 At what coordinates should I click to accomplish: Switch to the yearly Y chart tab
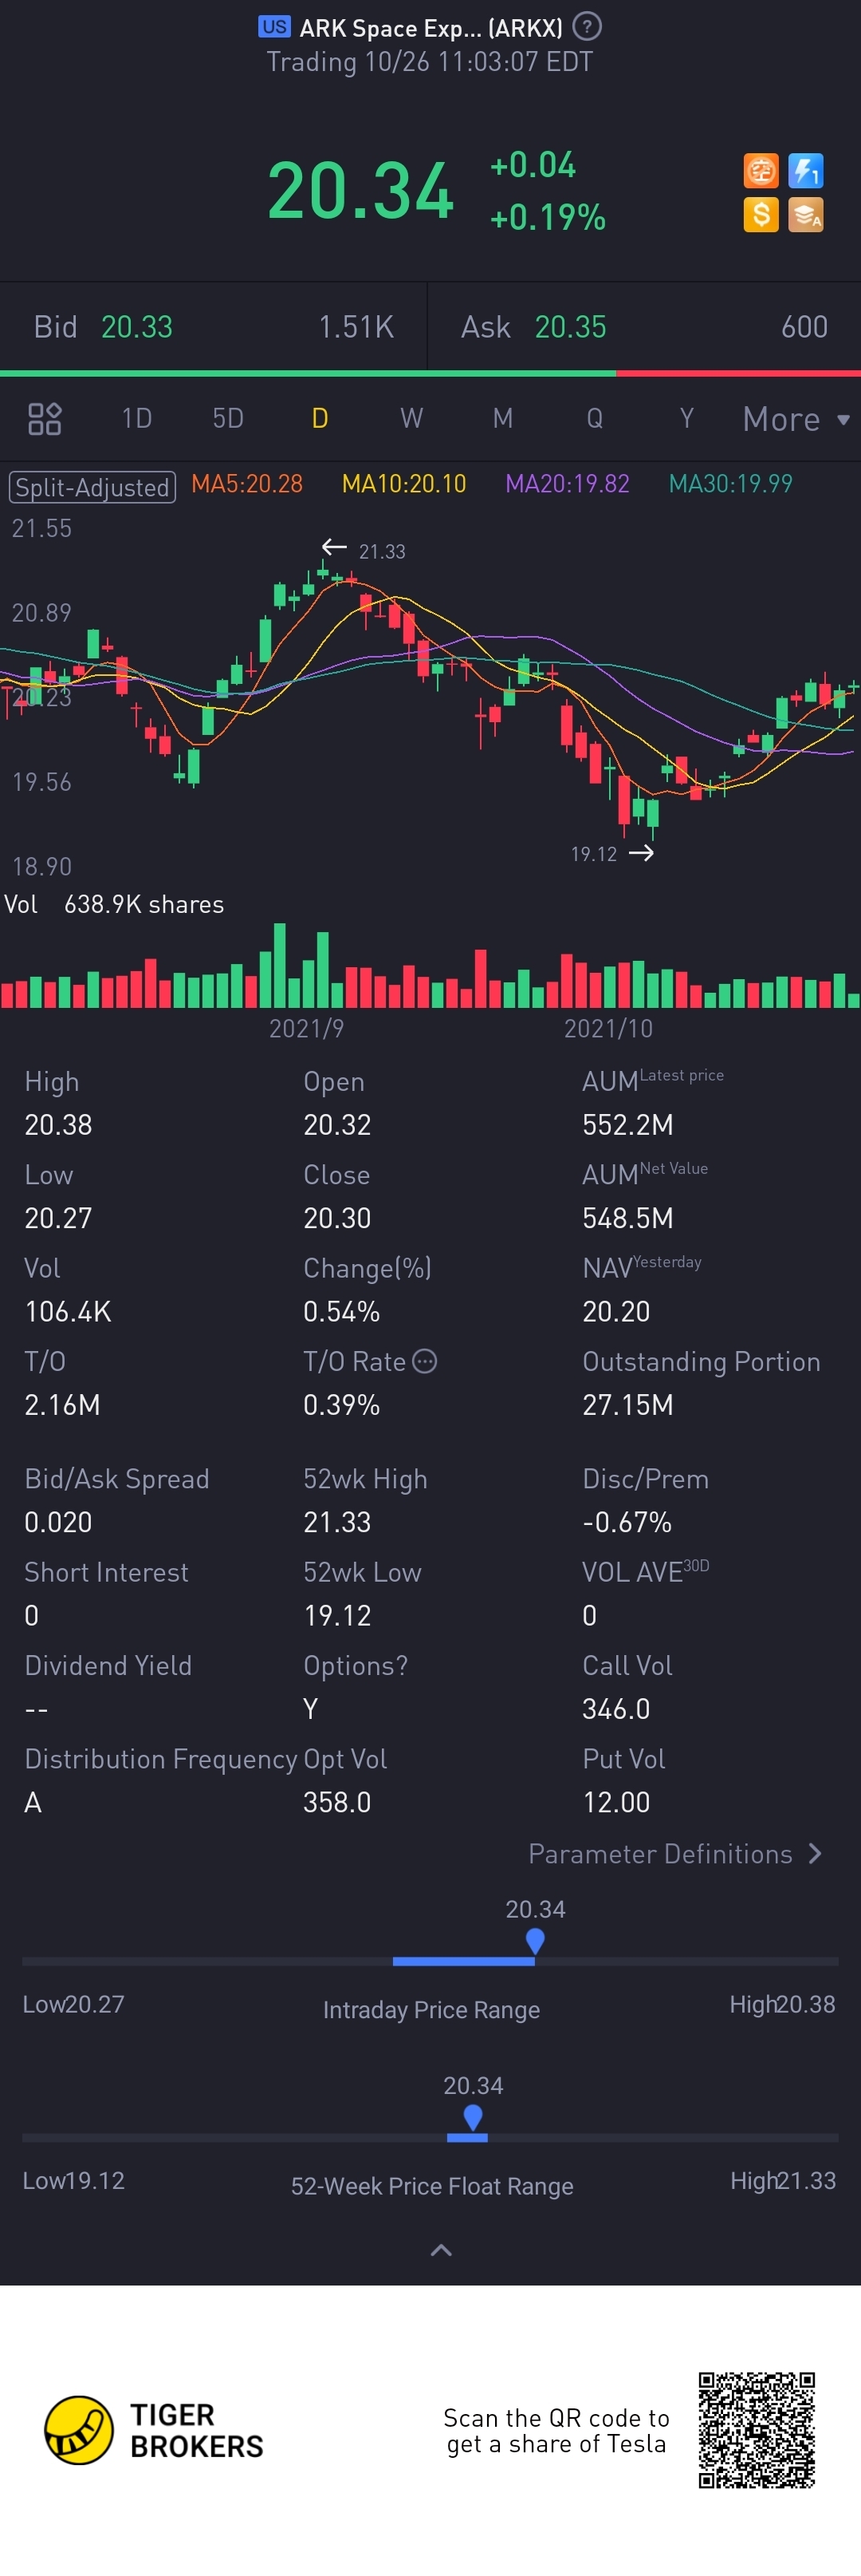pos(686,418)
